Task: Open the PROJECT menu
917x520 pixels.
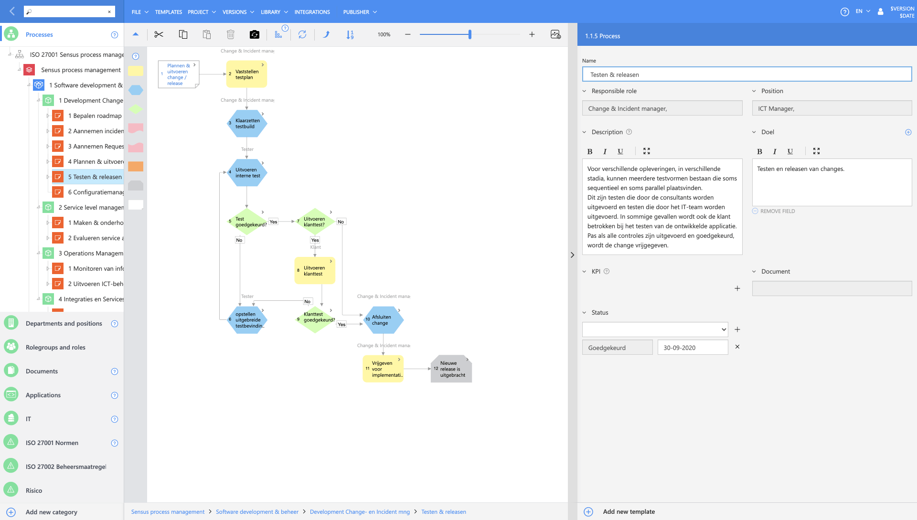Action: click(202, 12)
